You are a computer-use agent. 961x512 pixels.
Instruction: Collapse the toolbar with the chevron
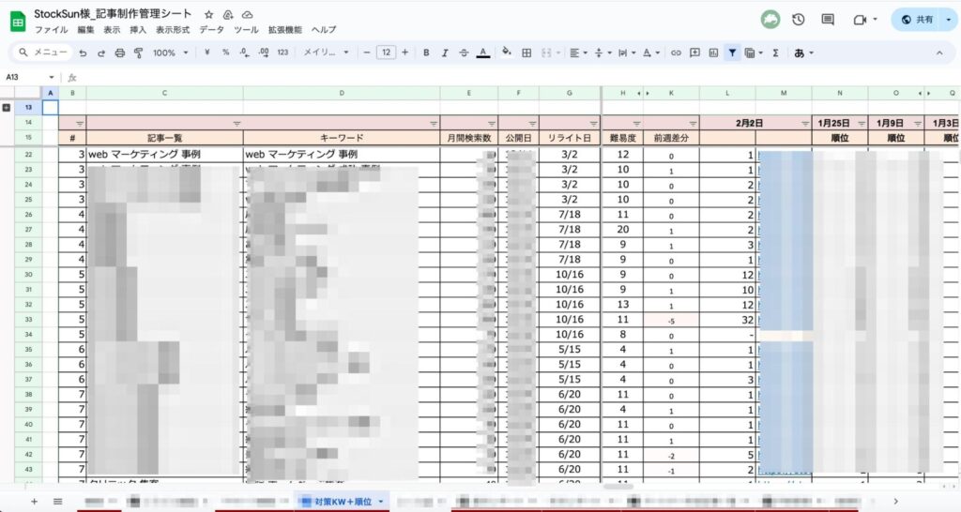[x=938, y=53]
